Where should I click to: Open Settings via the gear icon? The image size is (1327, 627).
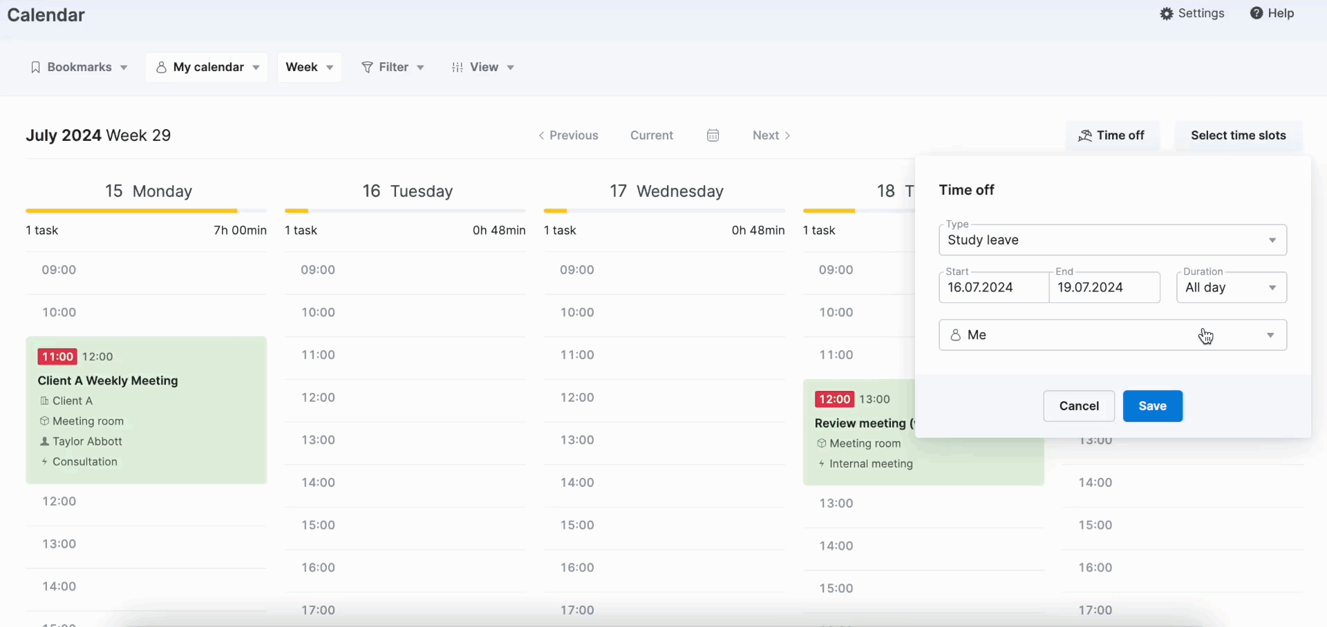point(1167,14)
